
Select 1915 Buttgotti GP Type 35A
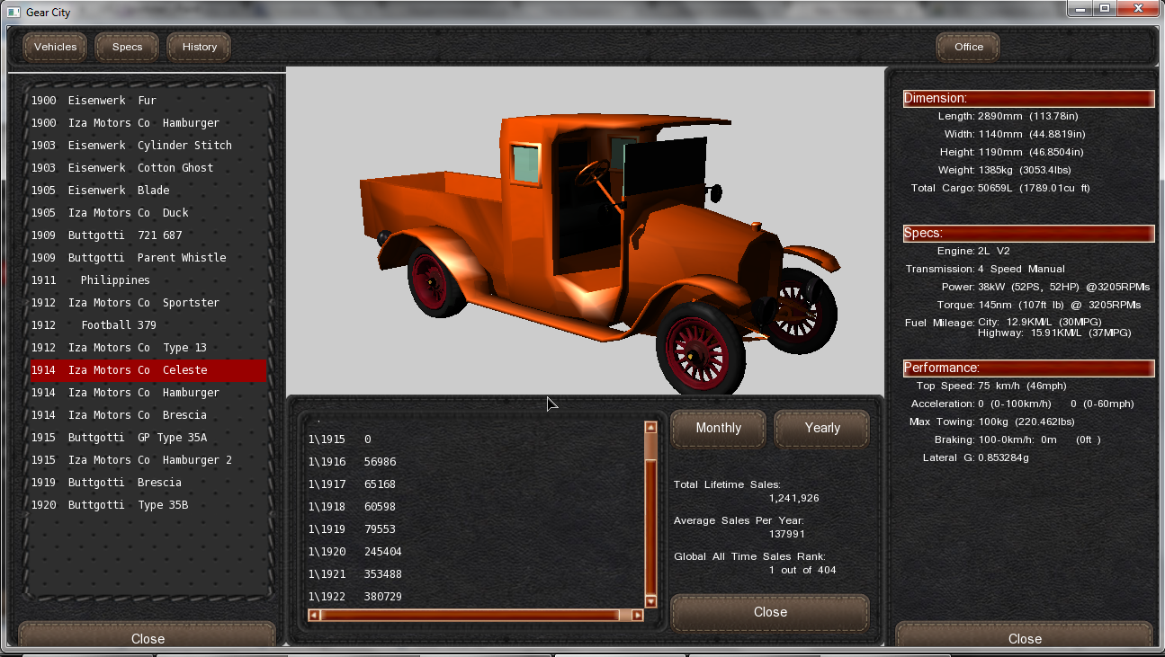pos(119,438)
